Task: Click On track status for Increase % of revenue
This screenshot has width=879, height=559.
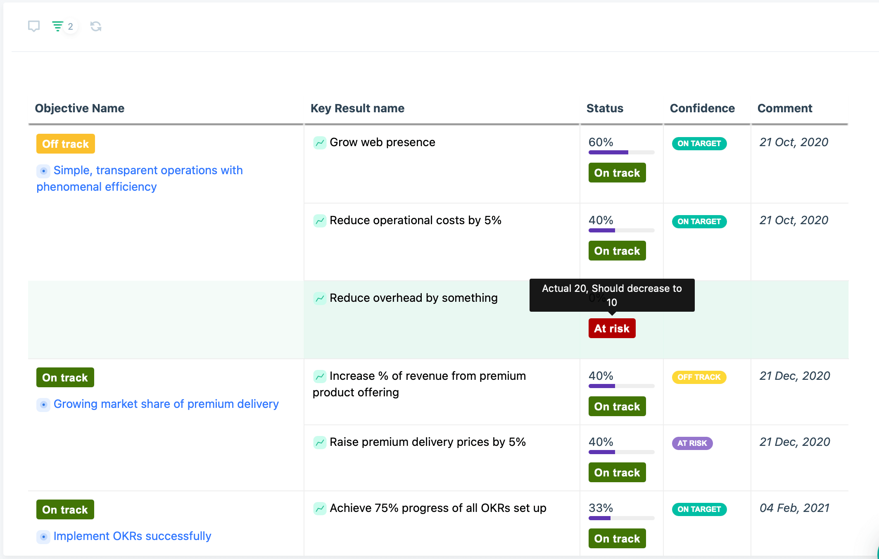Action: 617,406
